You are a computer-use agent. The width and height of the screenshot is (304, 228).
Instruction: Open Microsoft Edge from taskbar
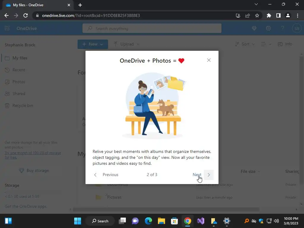point(148,221)
